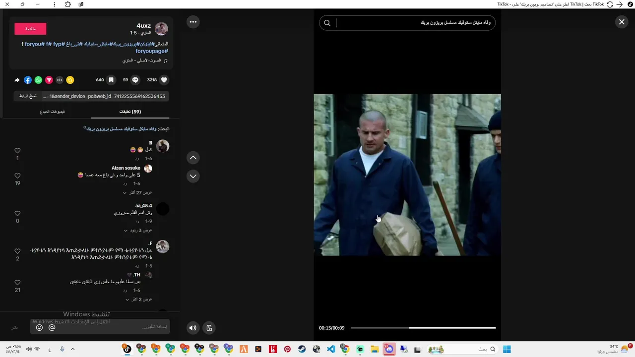Viewport: 635px width, 357px height.
Task: Open the three-dots more options menu
Action: point(193,22)
